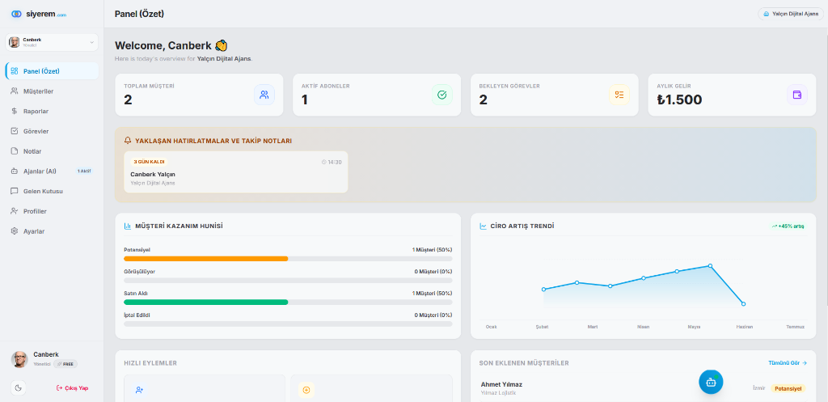Screen dimensions: 828x402
Task: Open the Canberk Yalçın reminder card
Action: point(235,171)
